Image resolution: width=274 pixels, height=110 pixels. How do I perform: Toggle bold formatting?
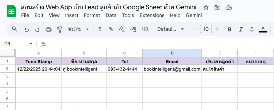(x=229, y=29)
